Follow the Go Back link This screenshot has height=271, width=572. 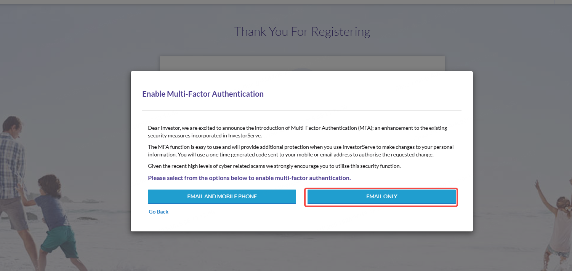159,212
